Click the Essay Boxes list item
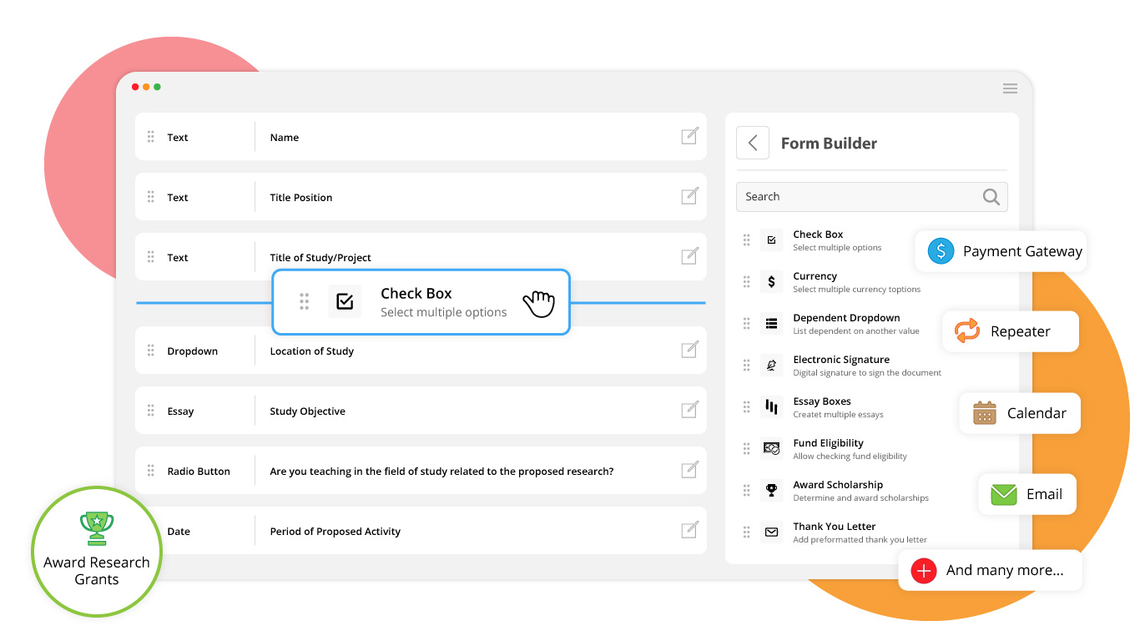Screen dimensions: 1140x641 (x=822, y=407)
